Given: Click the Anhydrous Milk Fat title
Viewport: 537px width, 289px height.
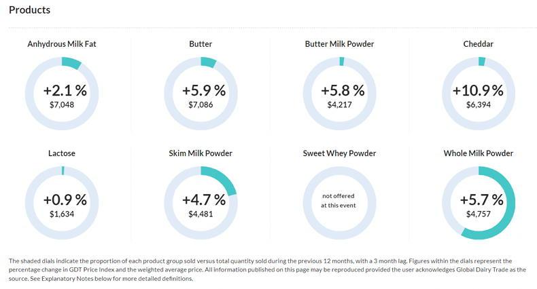Looking at the screenshot, I should pos(66,44).
